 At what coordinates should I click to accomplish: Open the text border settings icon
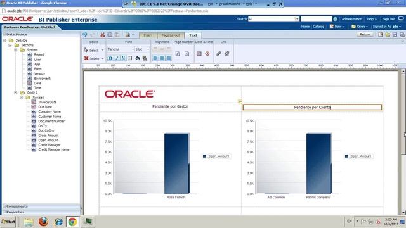pos(129,58)
